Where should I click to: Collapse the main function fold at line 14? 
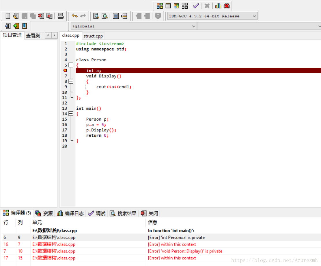(71, 114)
